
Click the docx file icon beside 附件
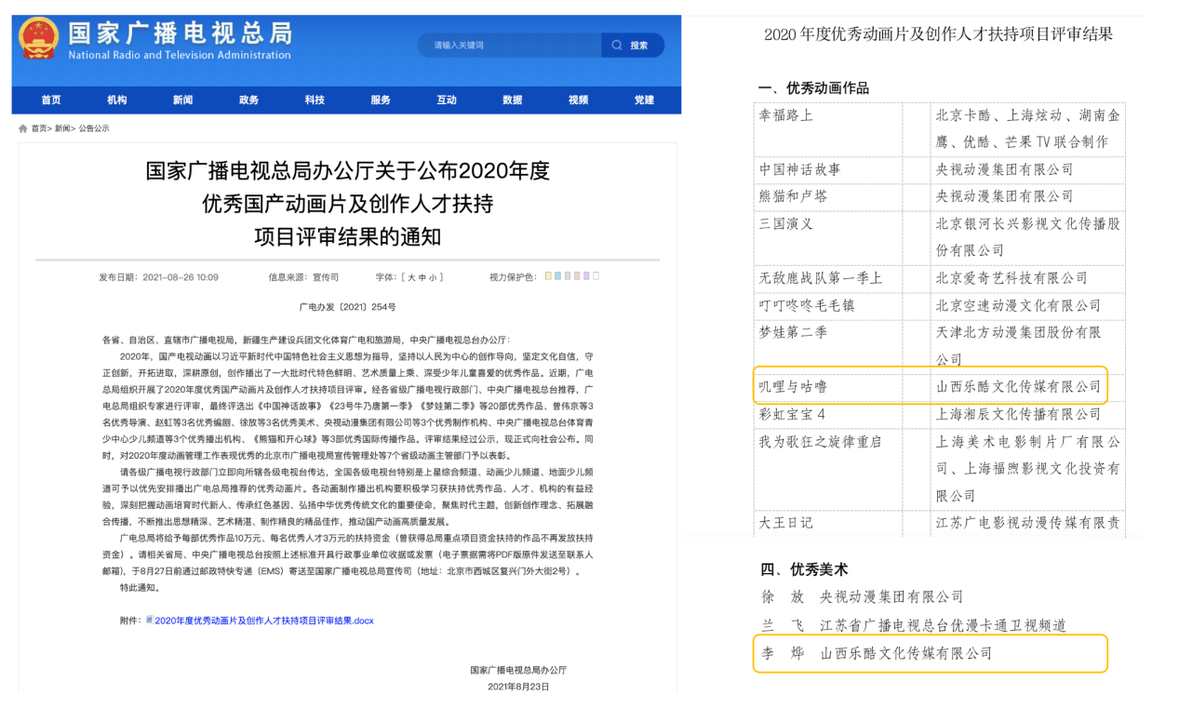tap(149, 620)
